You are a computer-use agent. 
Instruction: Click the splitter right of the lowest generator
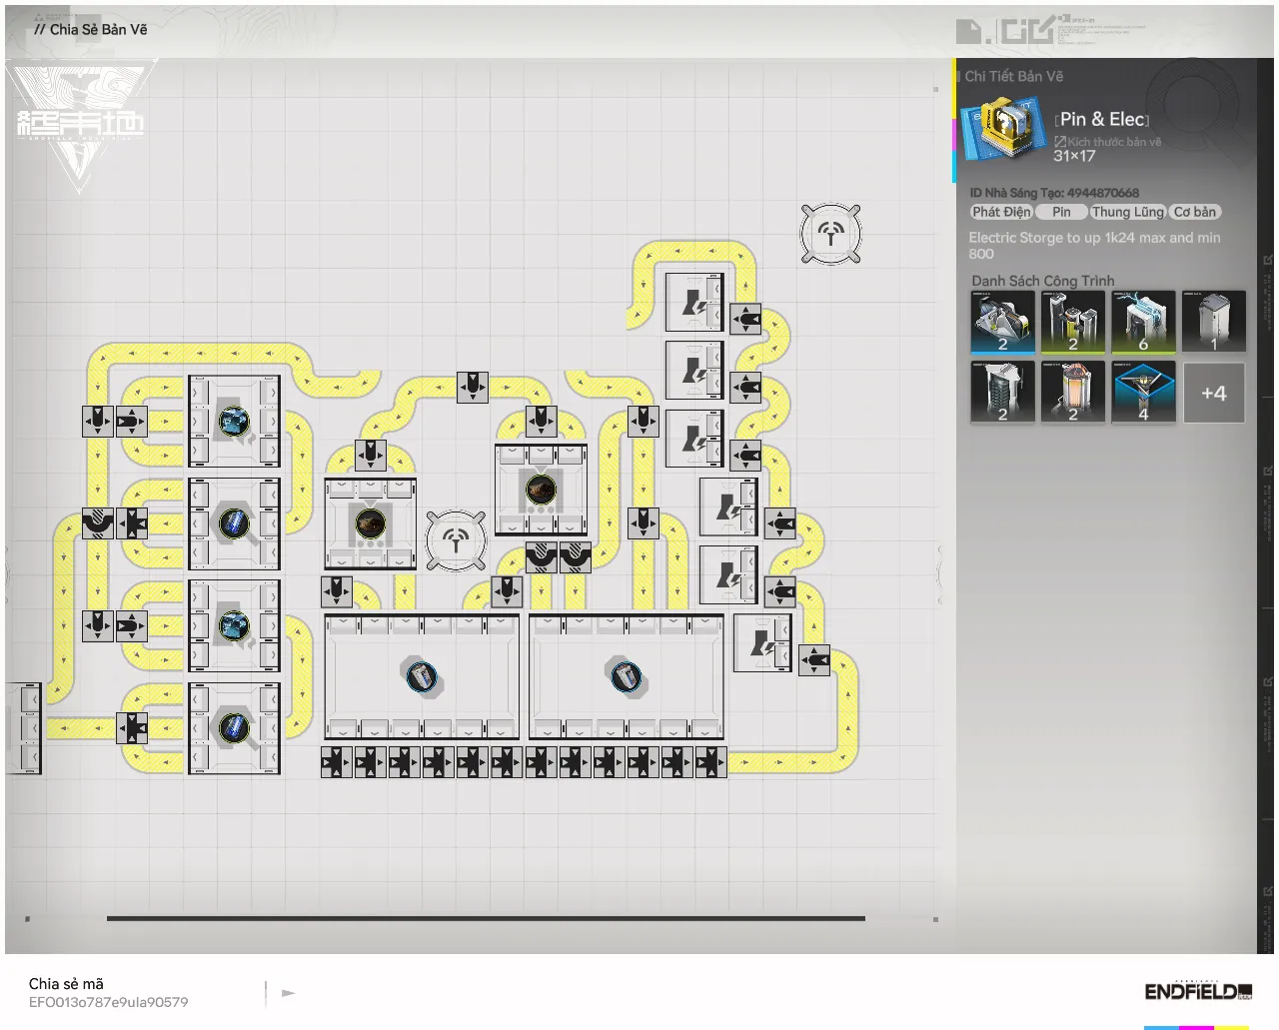(x=813, y=659)
